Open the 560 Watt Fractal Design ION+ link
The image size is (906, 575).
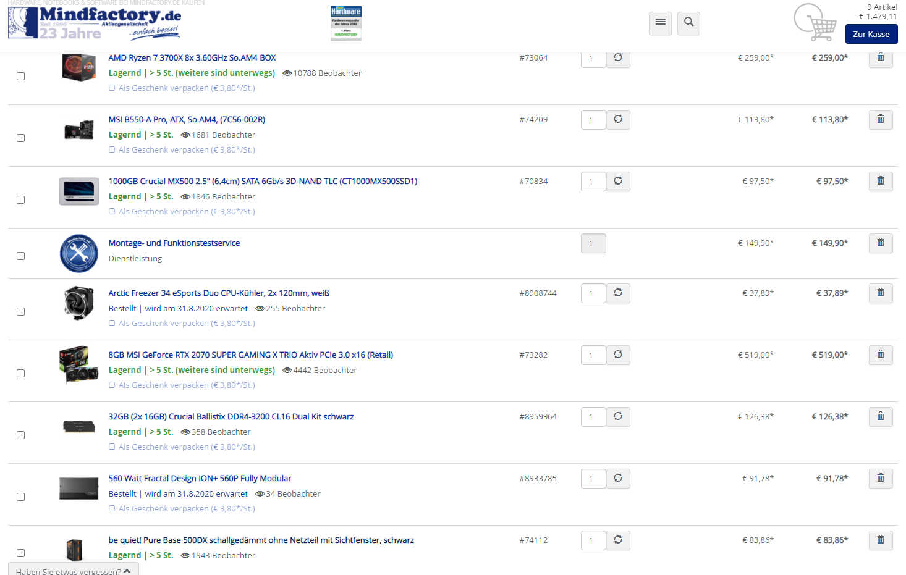200,478
